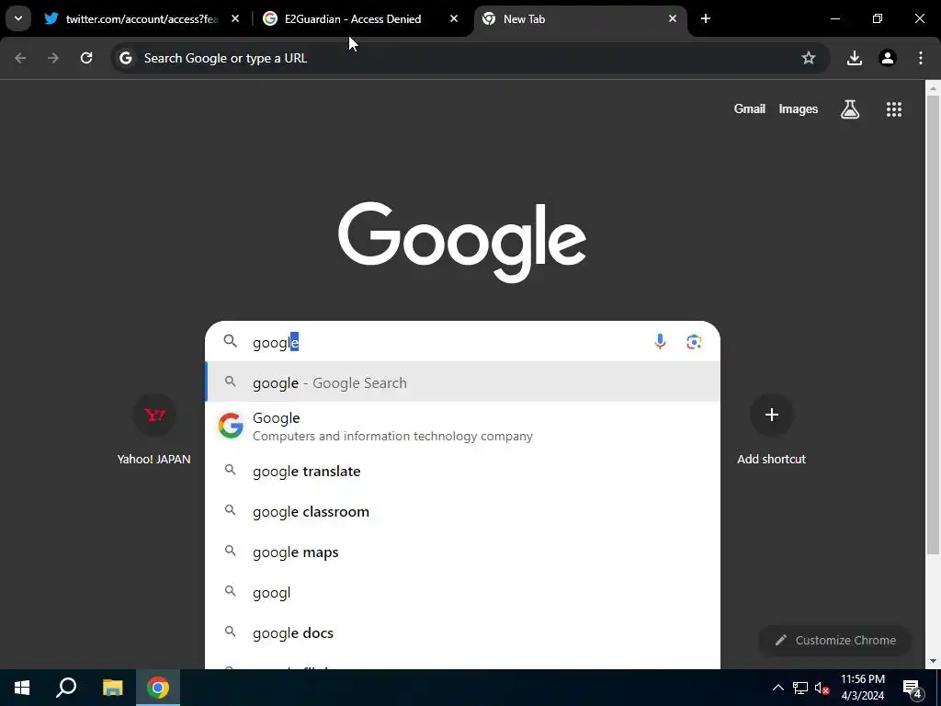The height and width of the screenshot is (706, 941).
Task: Open the tab search dropdown arrow
Action: 18,18
